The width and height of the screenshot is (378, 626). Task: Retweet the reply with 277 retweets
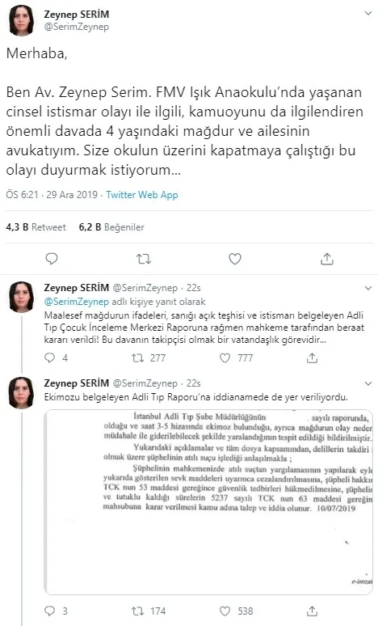137,357
